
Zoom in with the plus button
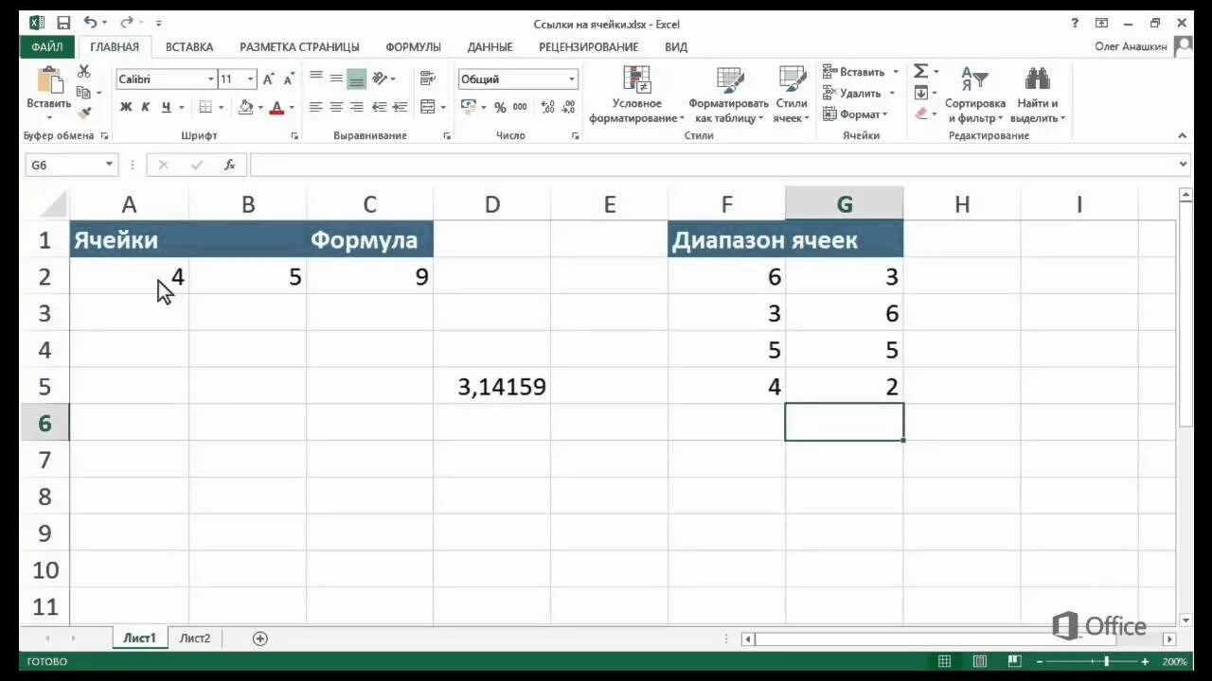(x=1145, y=661)
